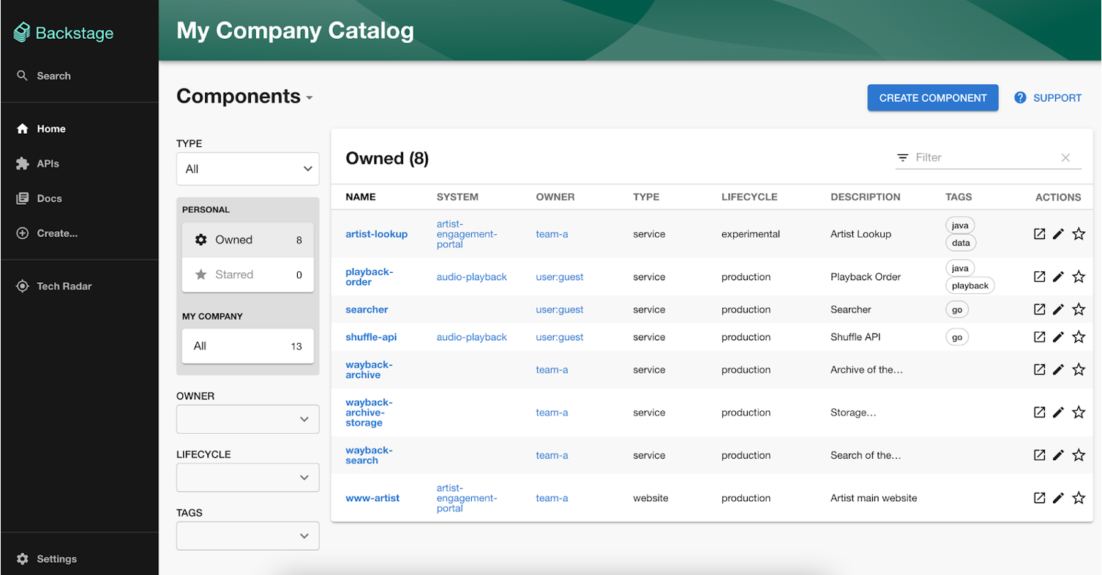
Task: Open the searcher component link
Action: click(x=367, y=309)
